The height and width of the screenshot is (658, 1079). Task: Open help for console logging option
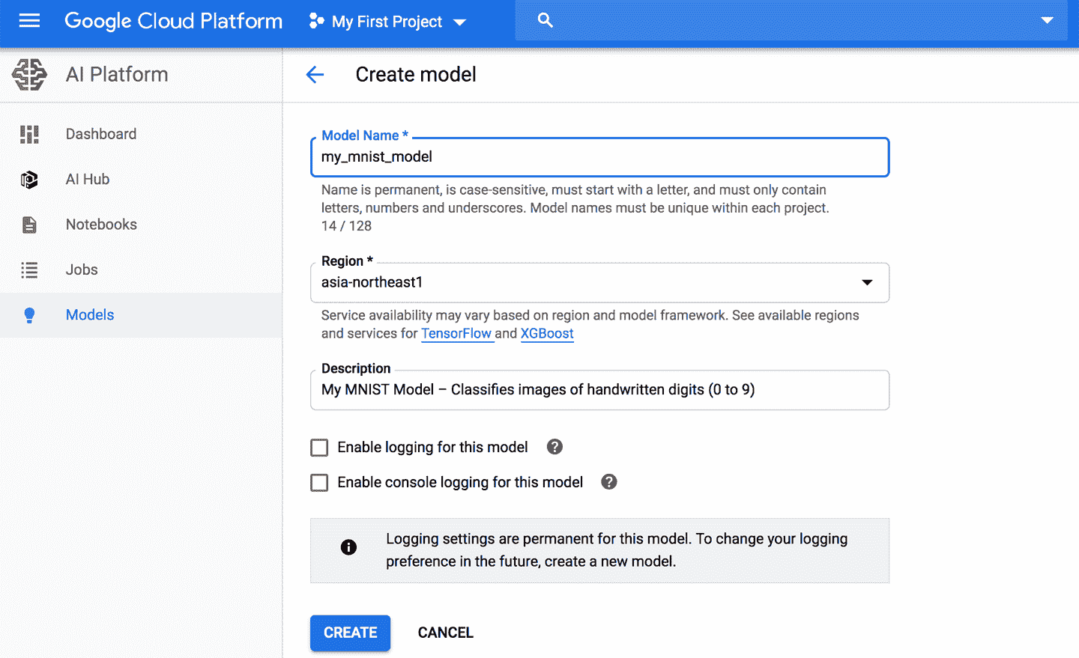click(609, 482)
